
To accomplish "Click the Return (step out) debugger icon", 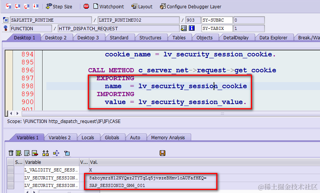I will tap(27, 6).
